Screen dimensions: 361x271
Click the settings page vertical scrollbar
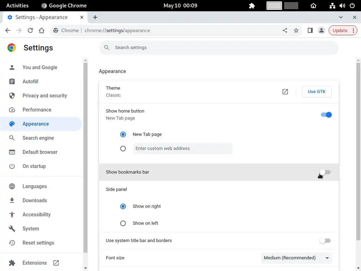358,148
